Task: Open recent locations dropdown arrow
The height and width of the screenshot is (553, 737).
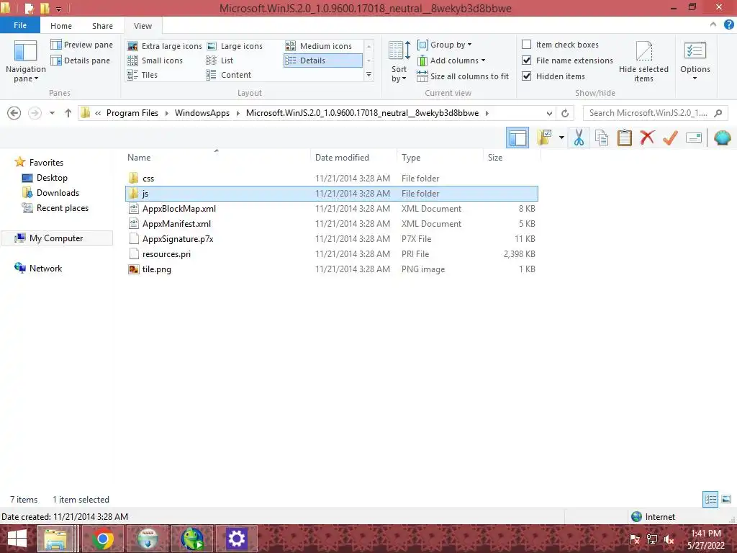Action: pos(52,113)
